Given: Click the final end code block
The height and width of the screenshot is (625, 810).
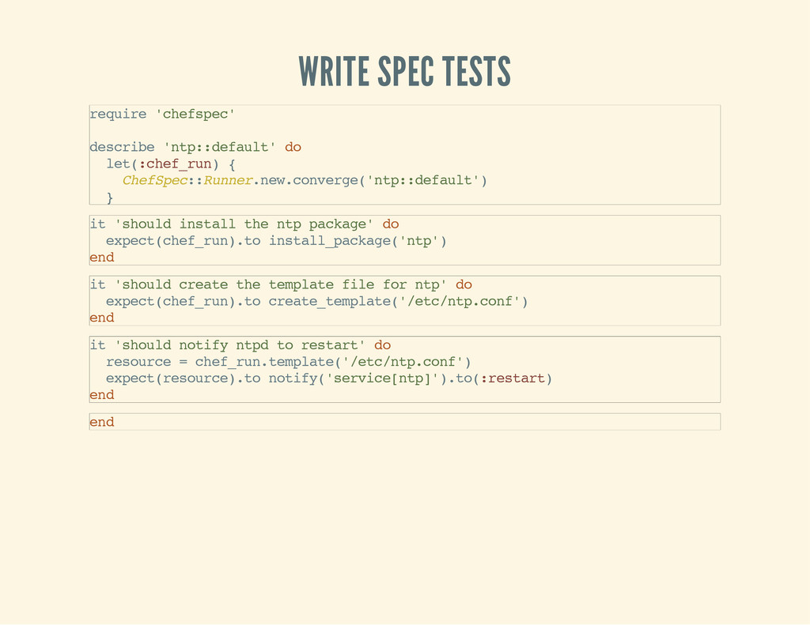Looking at the screenshot, I should [404, 422].
